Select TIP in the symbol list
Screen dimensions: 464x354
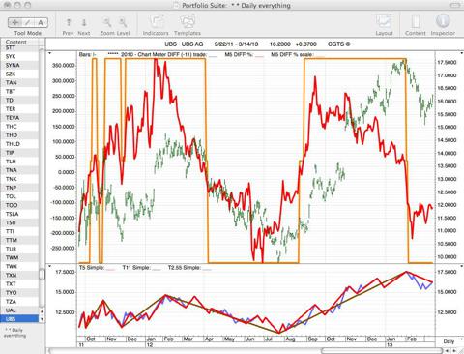pos(19,153)
